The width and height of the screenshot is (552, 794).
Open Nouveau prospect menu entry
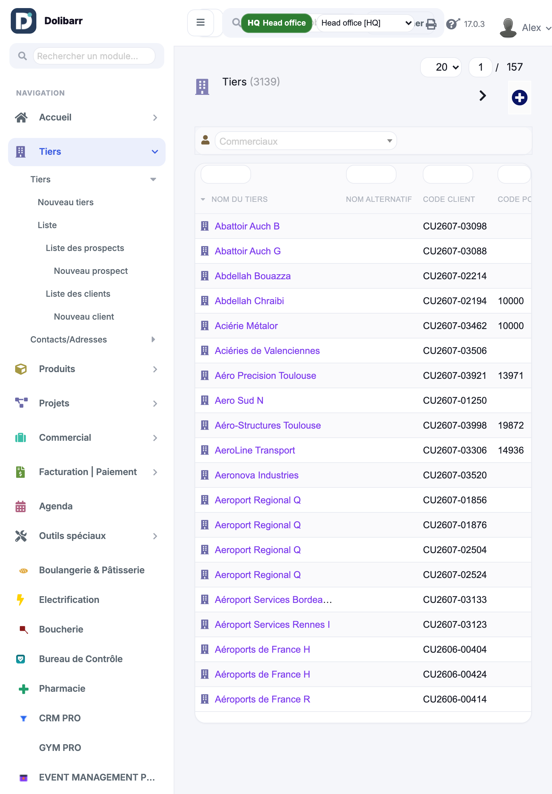91,270
